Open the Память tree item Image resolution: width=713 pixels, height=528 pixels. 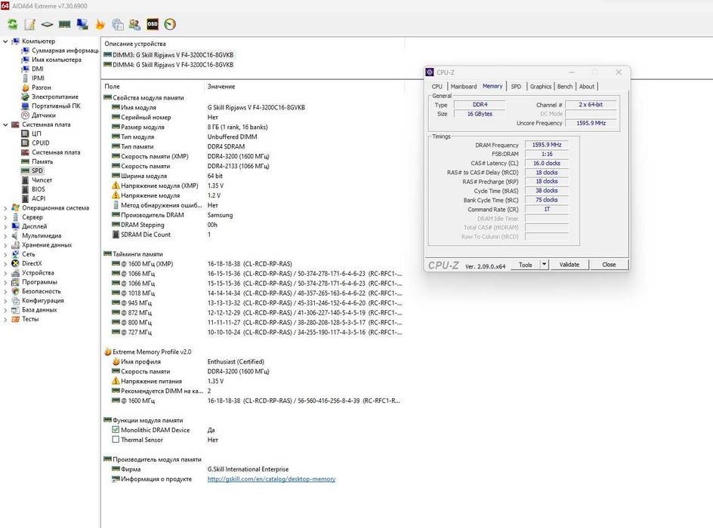[42, 161]
